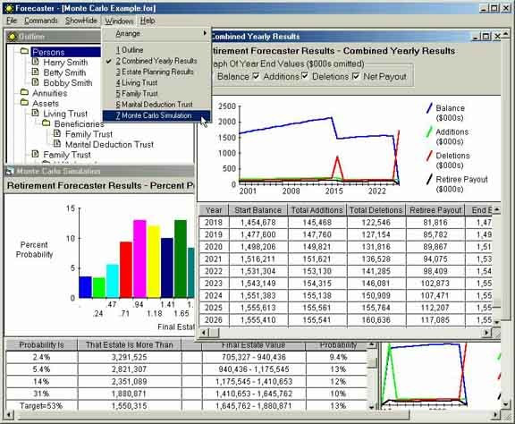Select 6 Marital Deduction Trust menu entry
The width and height of the screenshot is (515, 424).
(156, 105)
